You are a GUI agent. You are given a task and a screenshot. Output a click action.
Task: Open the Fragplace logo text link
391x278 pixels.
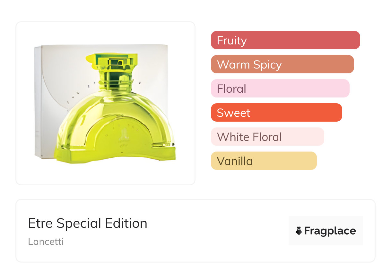pos(330,231)
